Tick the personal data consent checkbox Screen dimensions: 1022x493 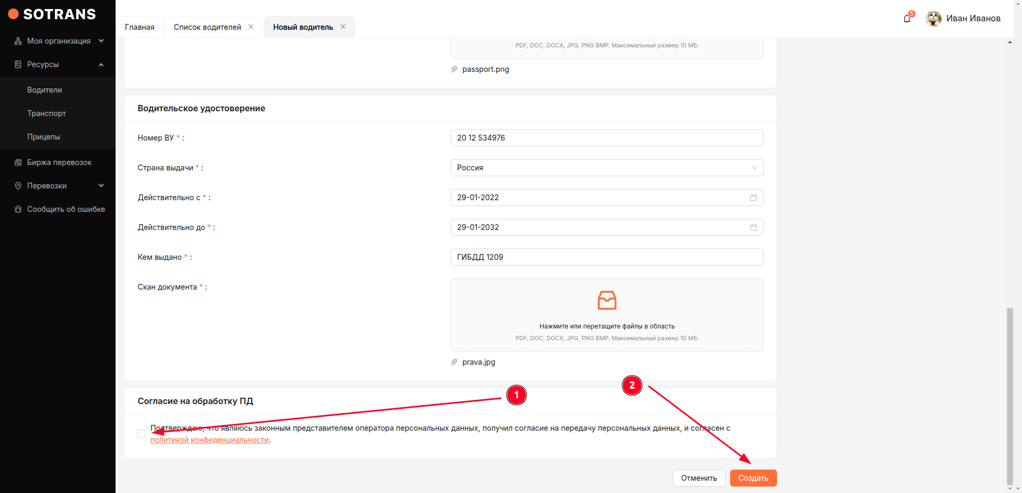click(x=142, y=434)
